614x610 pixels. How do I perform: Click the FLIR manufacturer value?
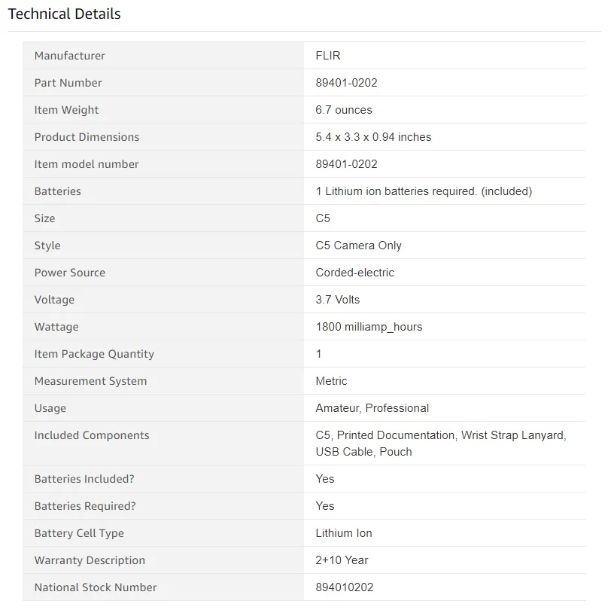tap(328, 56)
